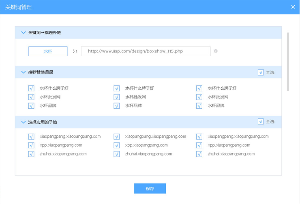Click the external link URL input field
The height and width of the screenshot is (204, 300).
coord(146,51)
